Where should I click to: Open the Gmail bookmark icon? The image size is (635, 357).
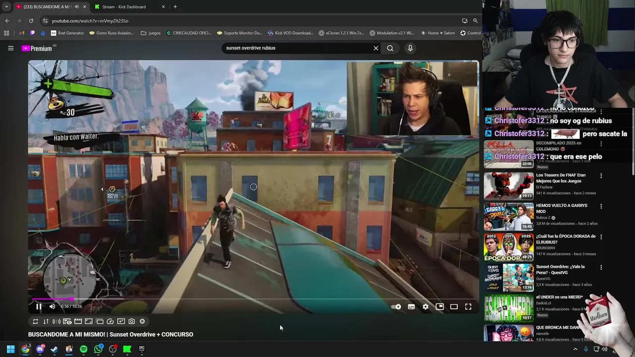[x=22, y=33]
